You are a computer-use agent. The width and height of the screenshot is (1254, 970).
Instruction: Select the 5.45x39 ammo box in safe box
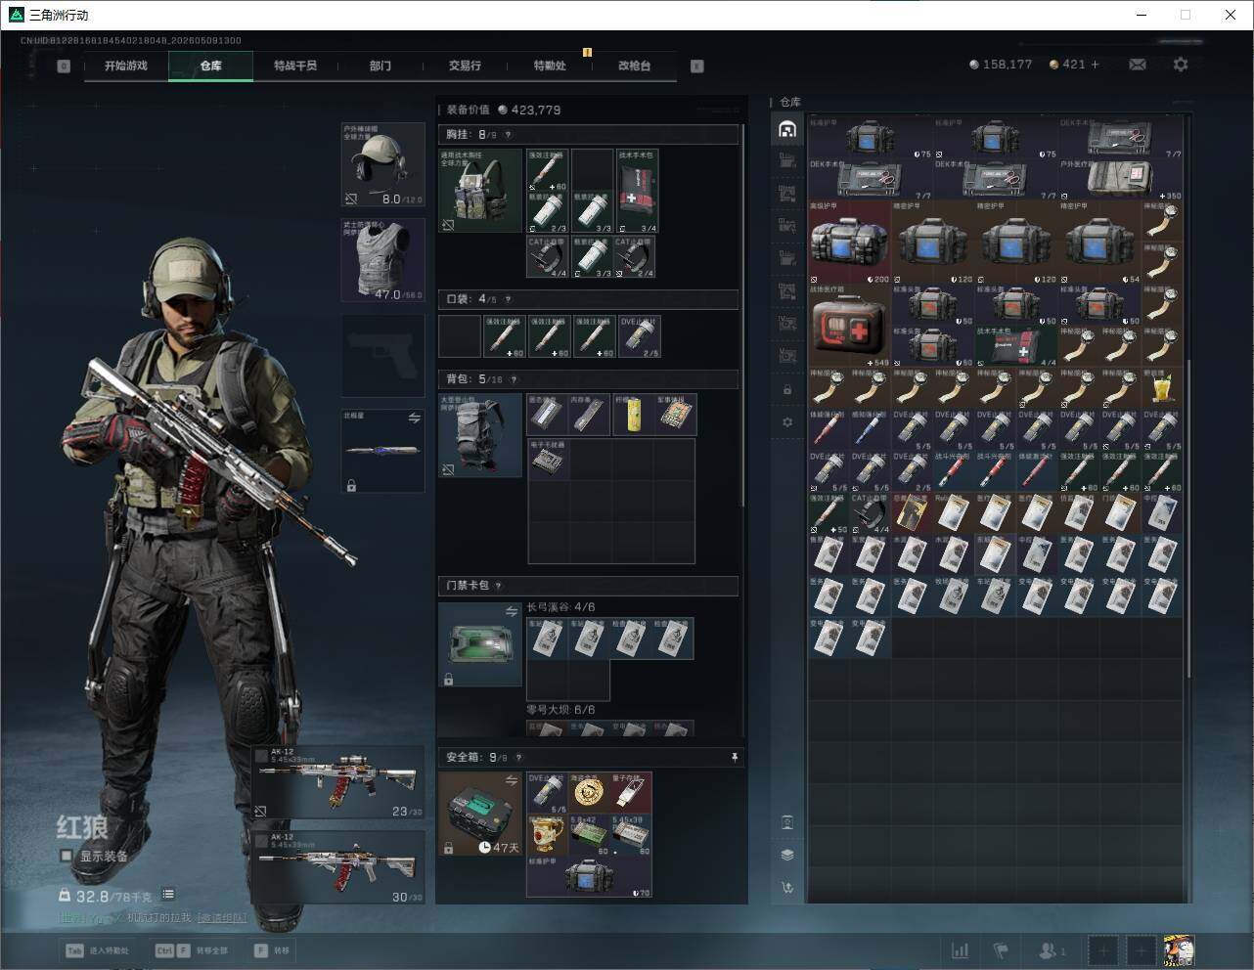pos(632,834)
